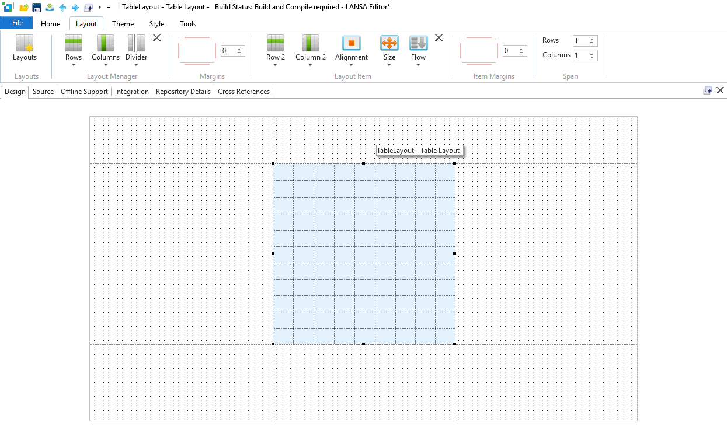Click the X delete icon in Layout Item
The width and height of the screenshot is (727, 426).
(439, 38)
